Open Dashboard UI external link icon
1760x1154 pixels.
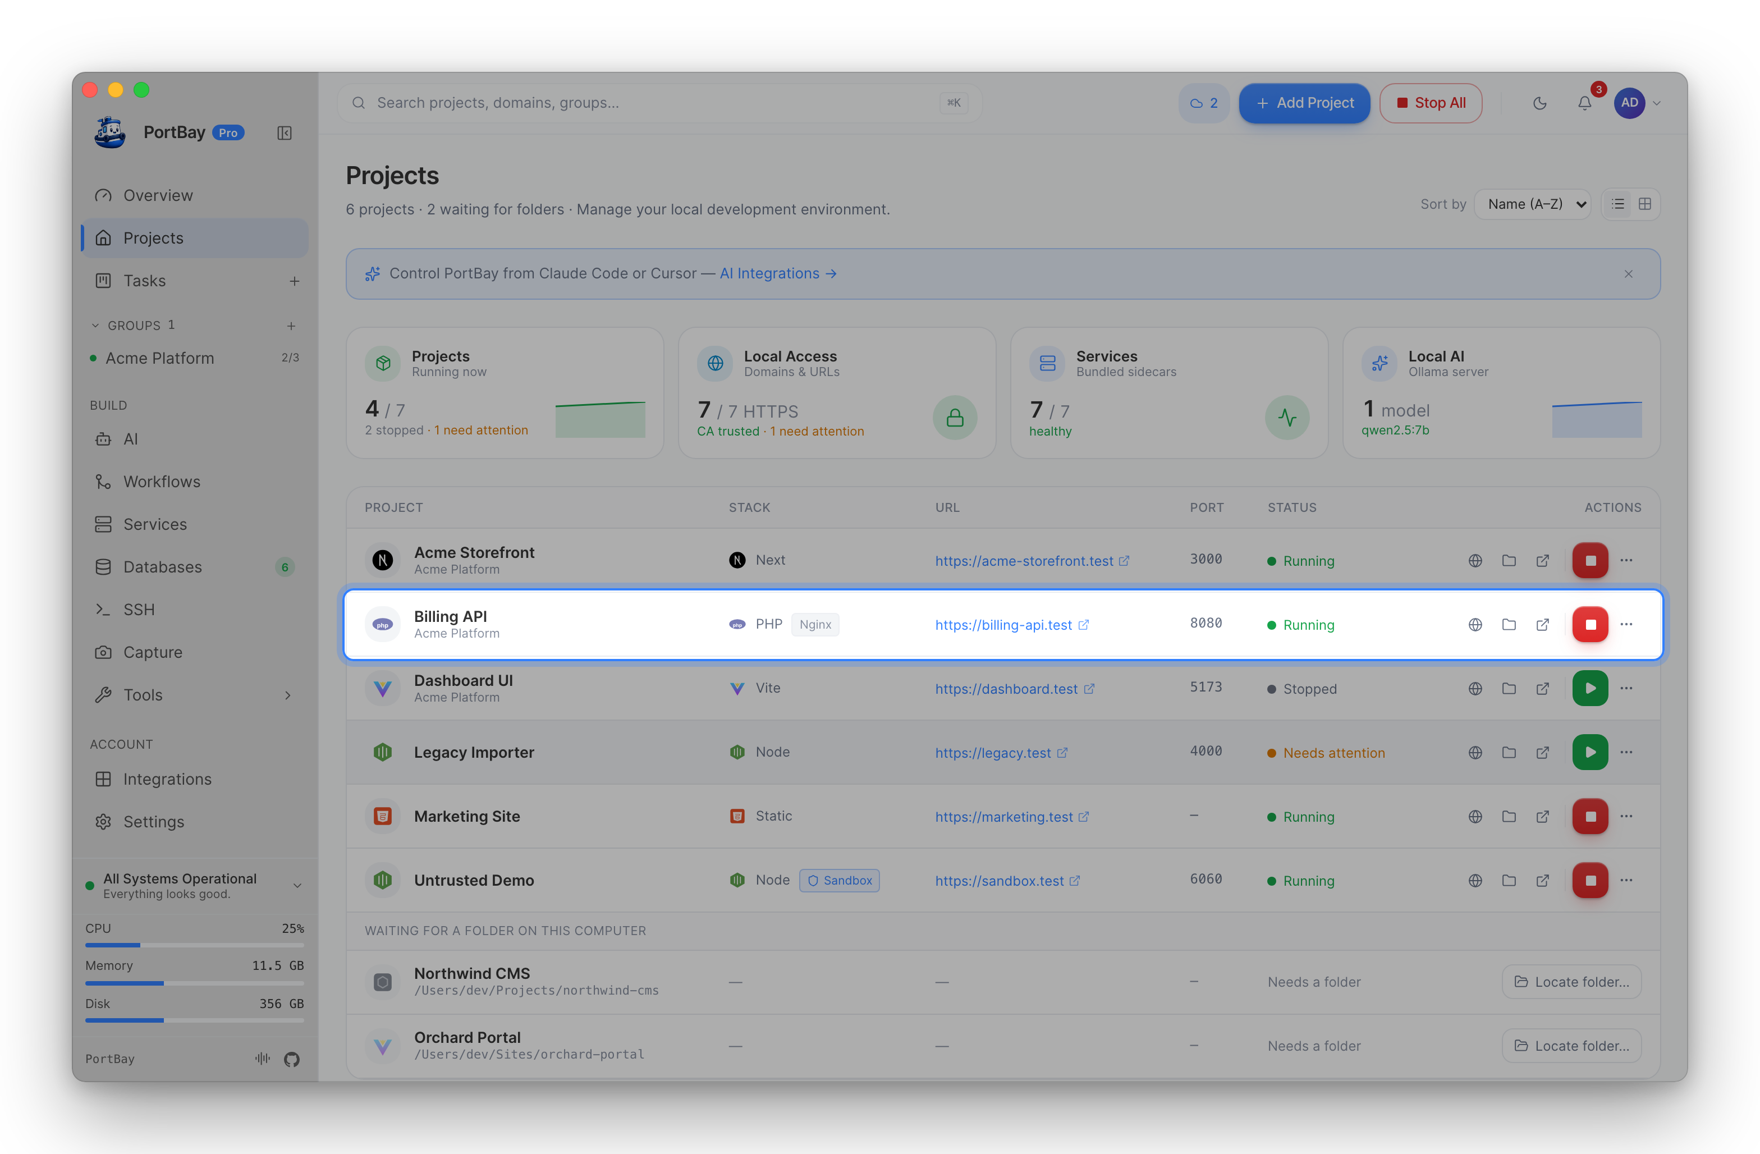point(1543,689)
